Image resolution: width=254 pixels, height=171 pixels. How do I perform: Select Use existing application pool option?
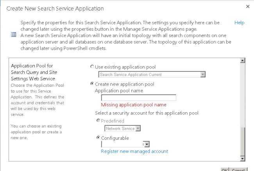pos(92,67)
